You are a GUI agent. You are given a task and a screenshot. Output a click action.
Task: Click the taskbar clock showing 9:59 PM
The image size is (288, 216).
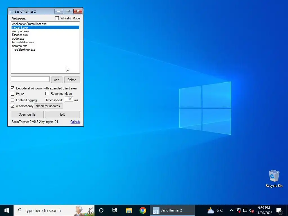click(264, 210)
